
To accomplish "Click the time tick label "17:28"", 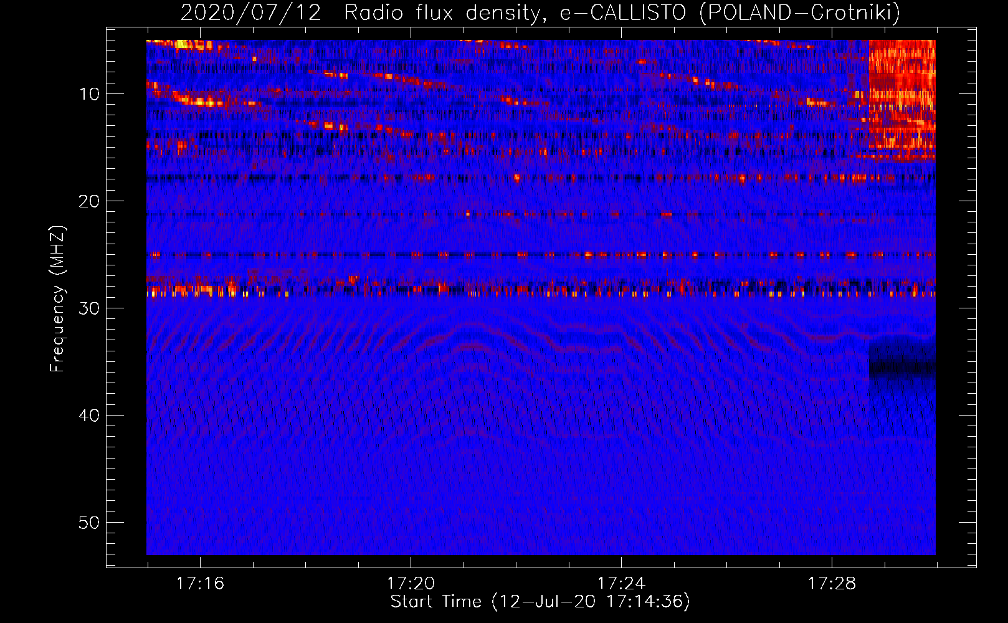I will 832,584.
